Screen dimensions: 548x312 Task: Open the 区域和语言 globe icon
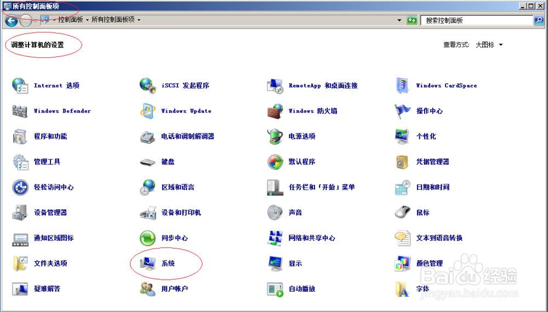coord(147,187)
